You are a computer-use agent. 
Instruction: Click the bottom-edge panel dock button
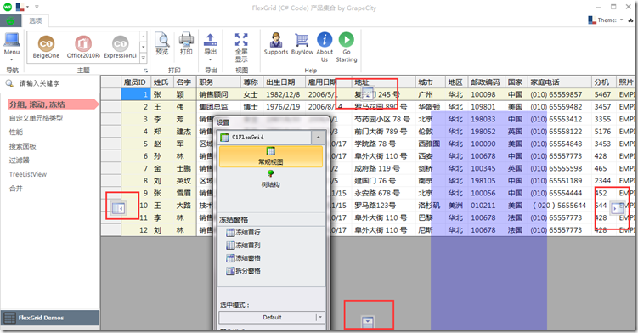pos(367,322)
